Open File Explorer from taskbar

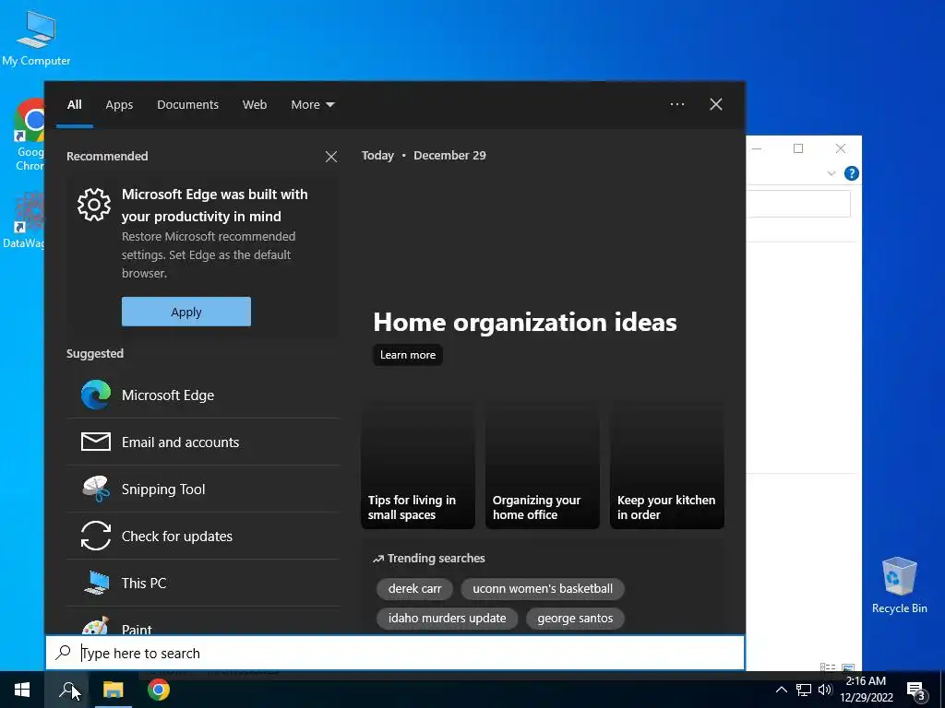[x=113, y=690]
